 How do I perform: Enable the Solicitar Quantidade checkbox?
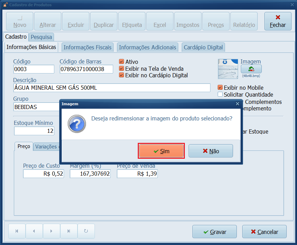coord(220,95)
